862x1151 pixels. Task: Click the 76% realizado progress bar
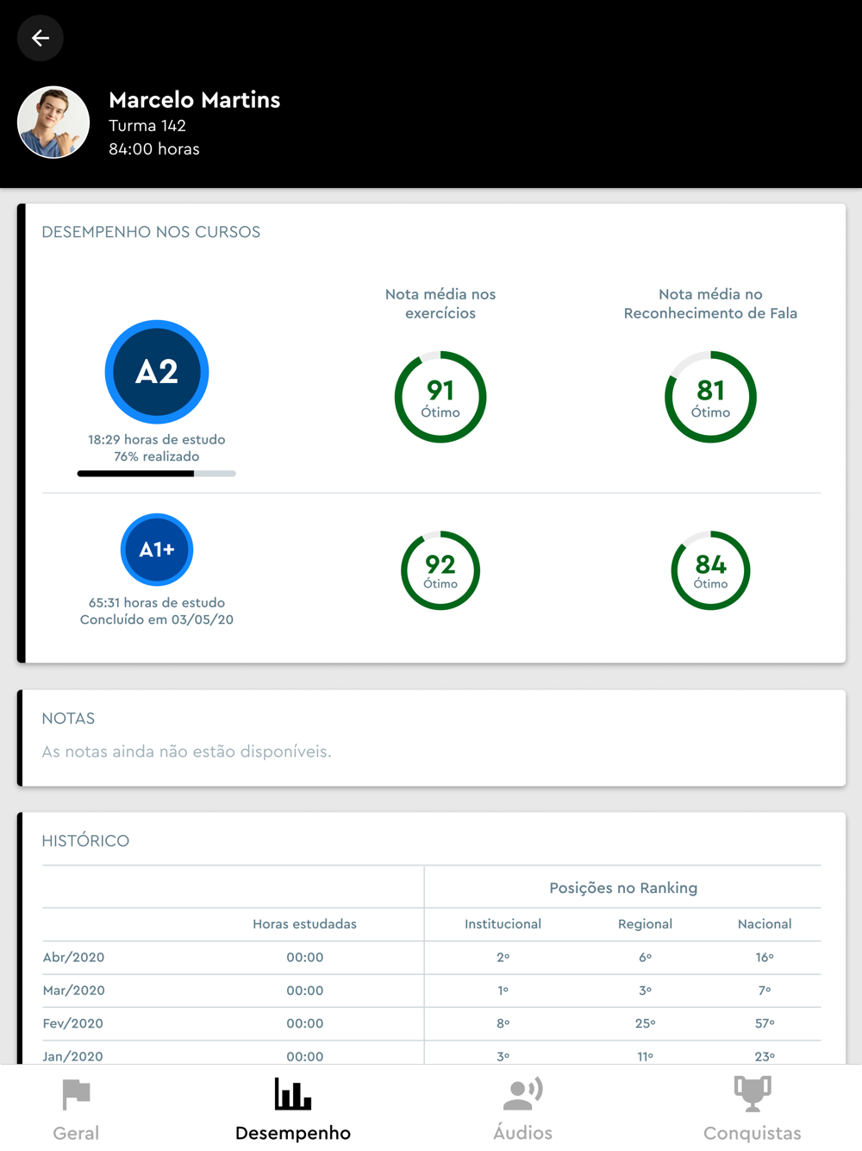click(x=157, y=474)
